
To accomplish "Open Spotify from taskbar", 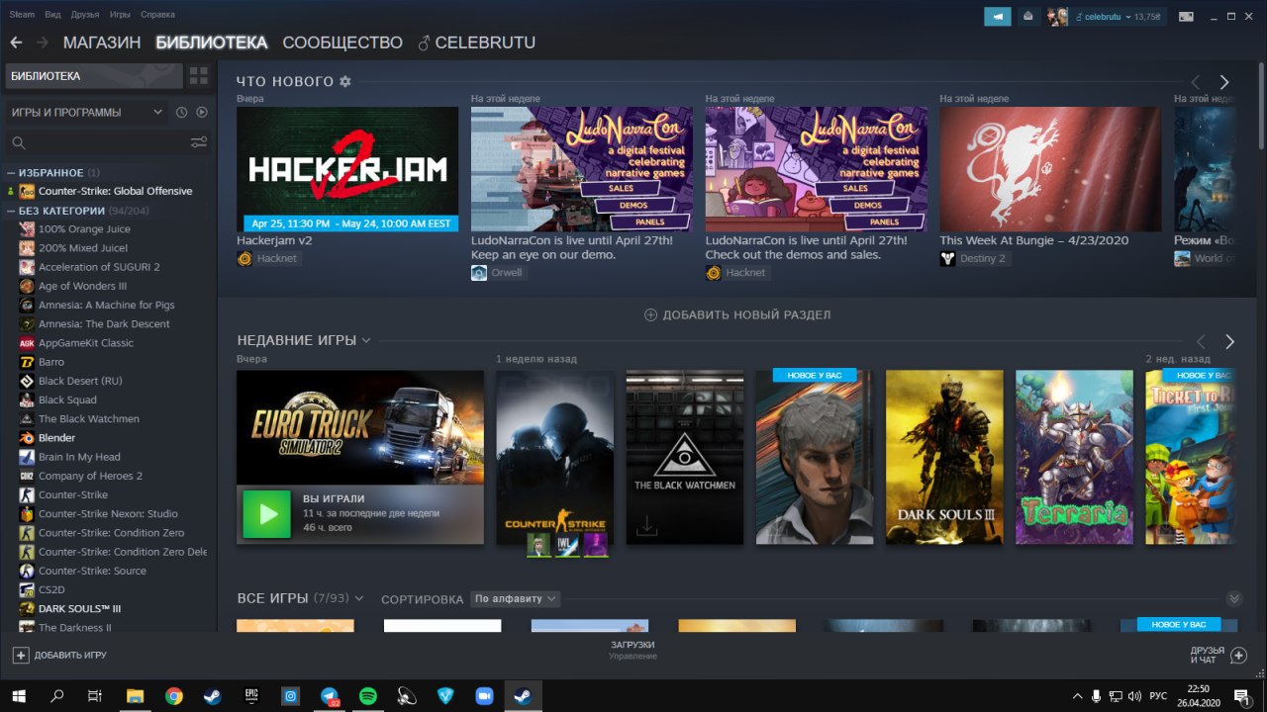I will click(x=367, y=696).
